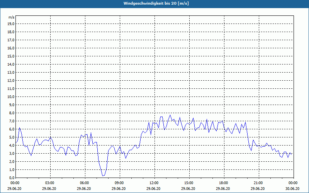Screen dimensions: 309x193
Task: Click the 03:00 time label
Action: [x=51, y=183]
